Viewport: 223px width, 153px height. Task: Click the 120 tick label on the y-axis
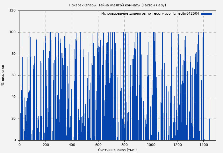[x=12, y=11]
